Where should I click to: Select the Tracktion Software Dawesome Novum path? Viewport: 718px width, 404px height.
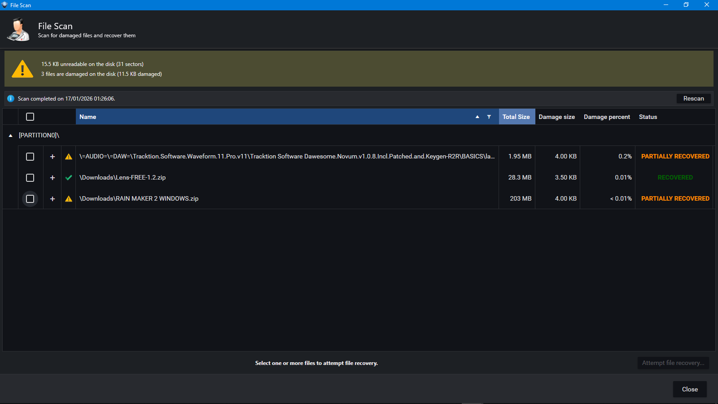(x=287, y=156)
